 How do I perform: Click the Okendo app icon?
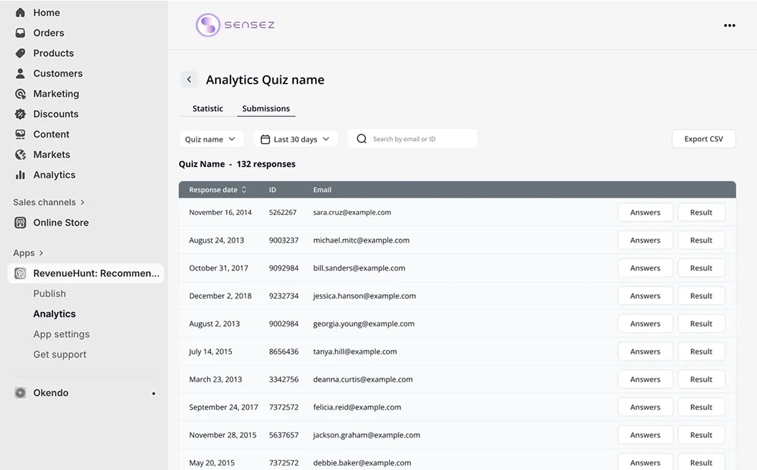[20, 393]
